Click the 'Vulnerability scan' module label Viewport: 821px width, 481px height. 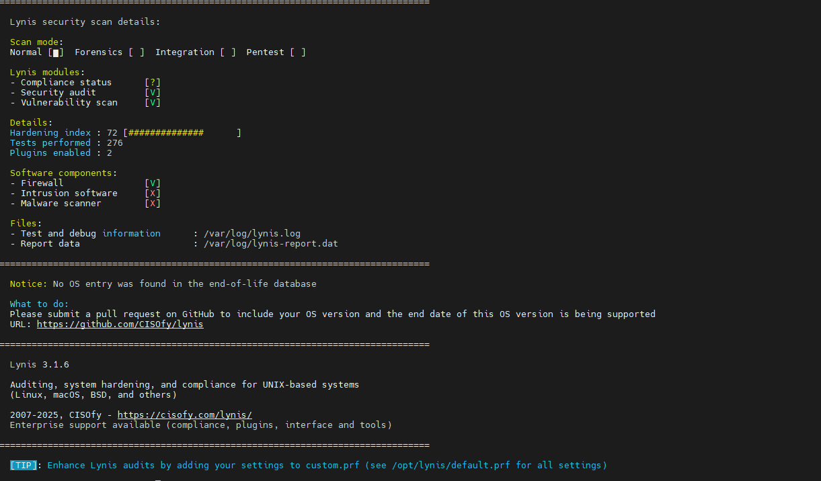[69, 103]
